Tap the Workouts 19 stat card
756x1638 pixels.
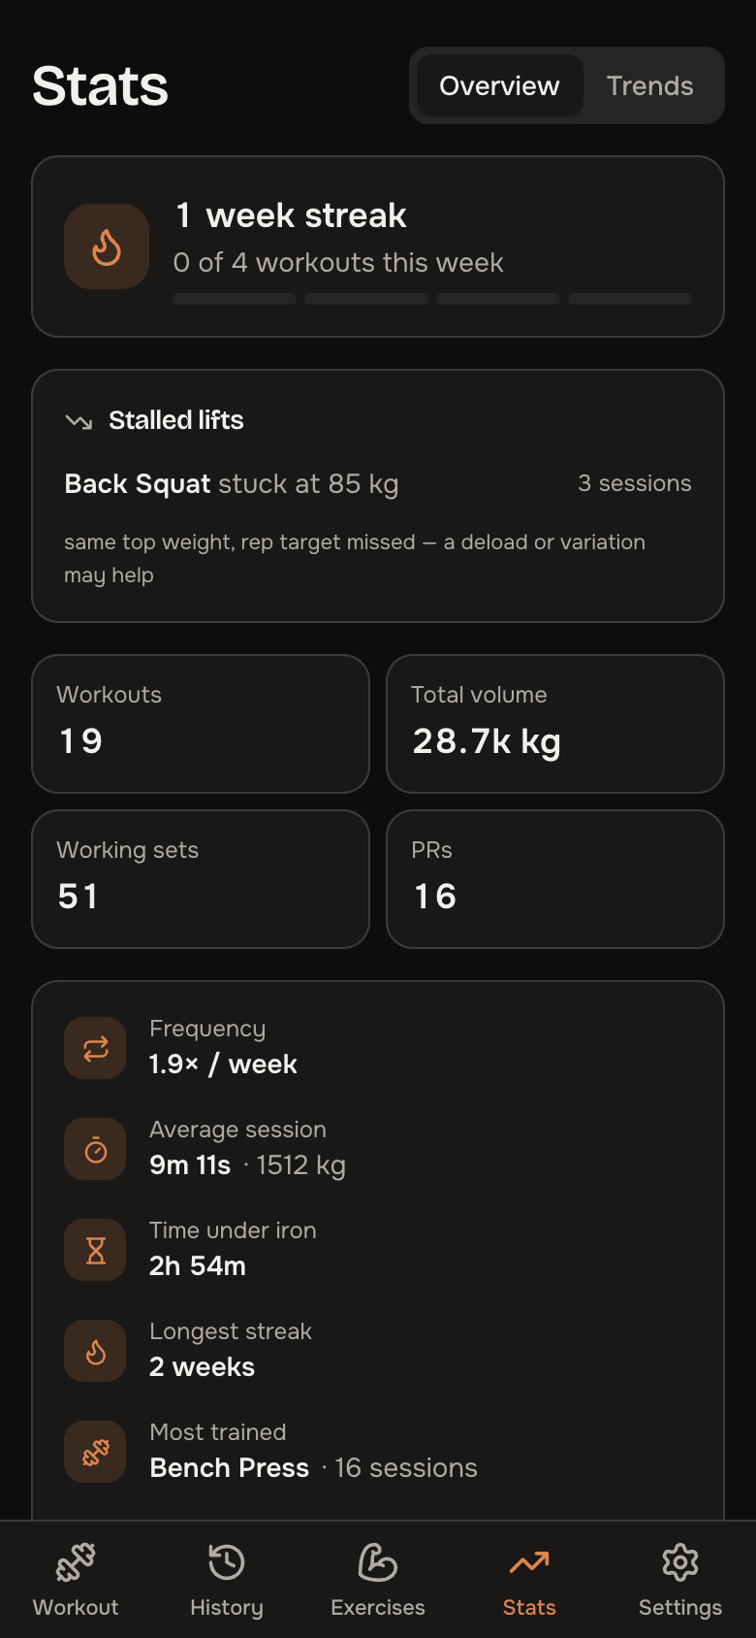[x=201, y=724]
